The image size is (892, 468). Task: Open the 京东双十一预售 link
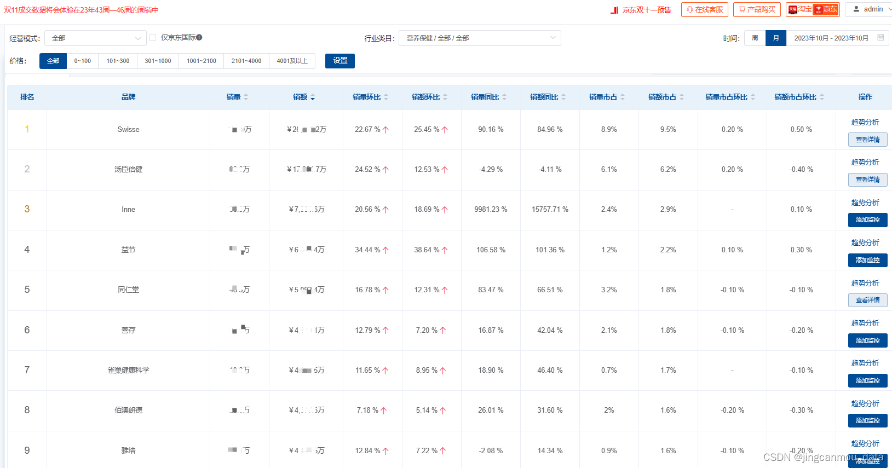[x=641, y=10]
